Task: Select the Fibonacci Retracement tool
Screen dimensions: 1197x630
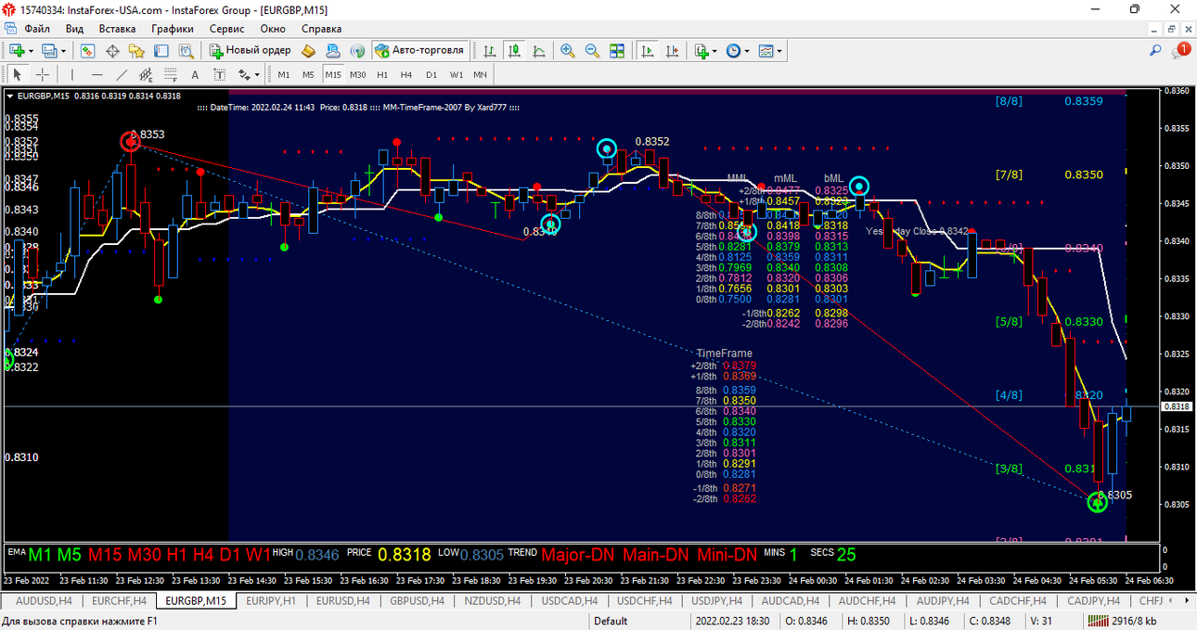Action: [171, 74]
